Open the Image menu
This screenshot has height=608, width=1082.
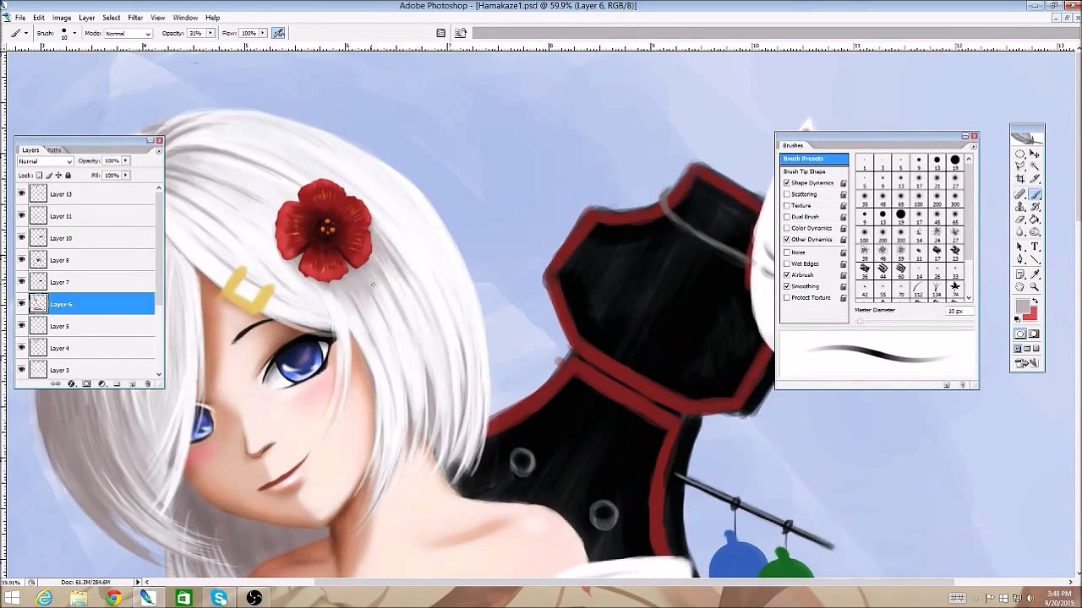coord(62,18)
